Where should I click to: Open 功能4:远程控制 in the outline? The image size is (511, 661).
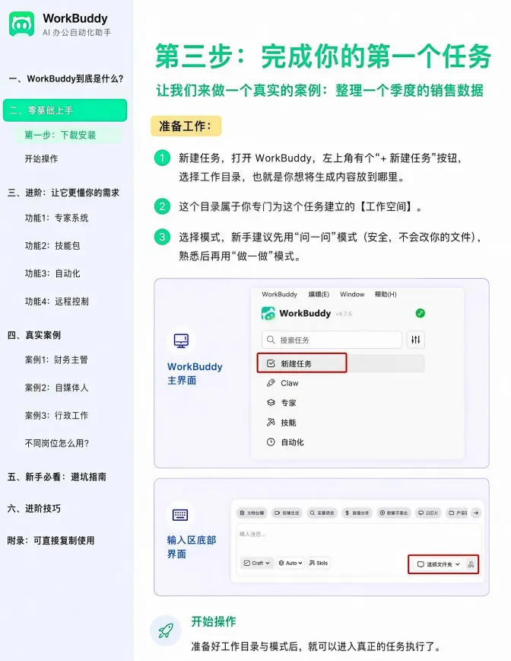tap(57, 302)
